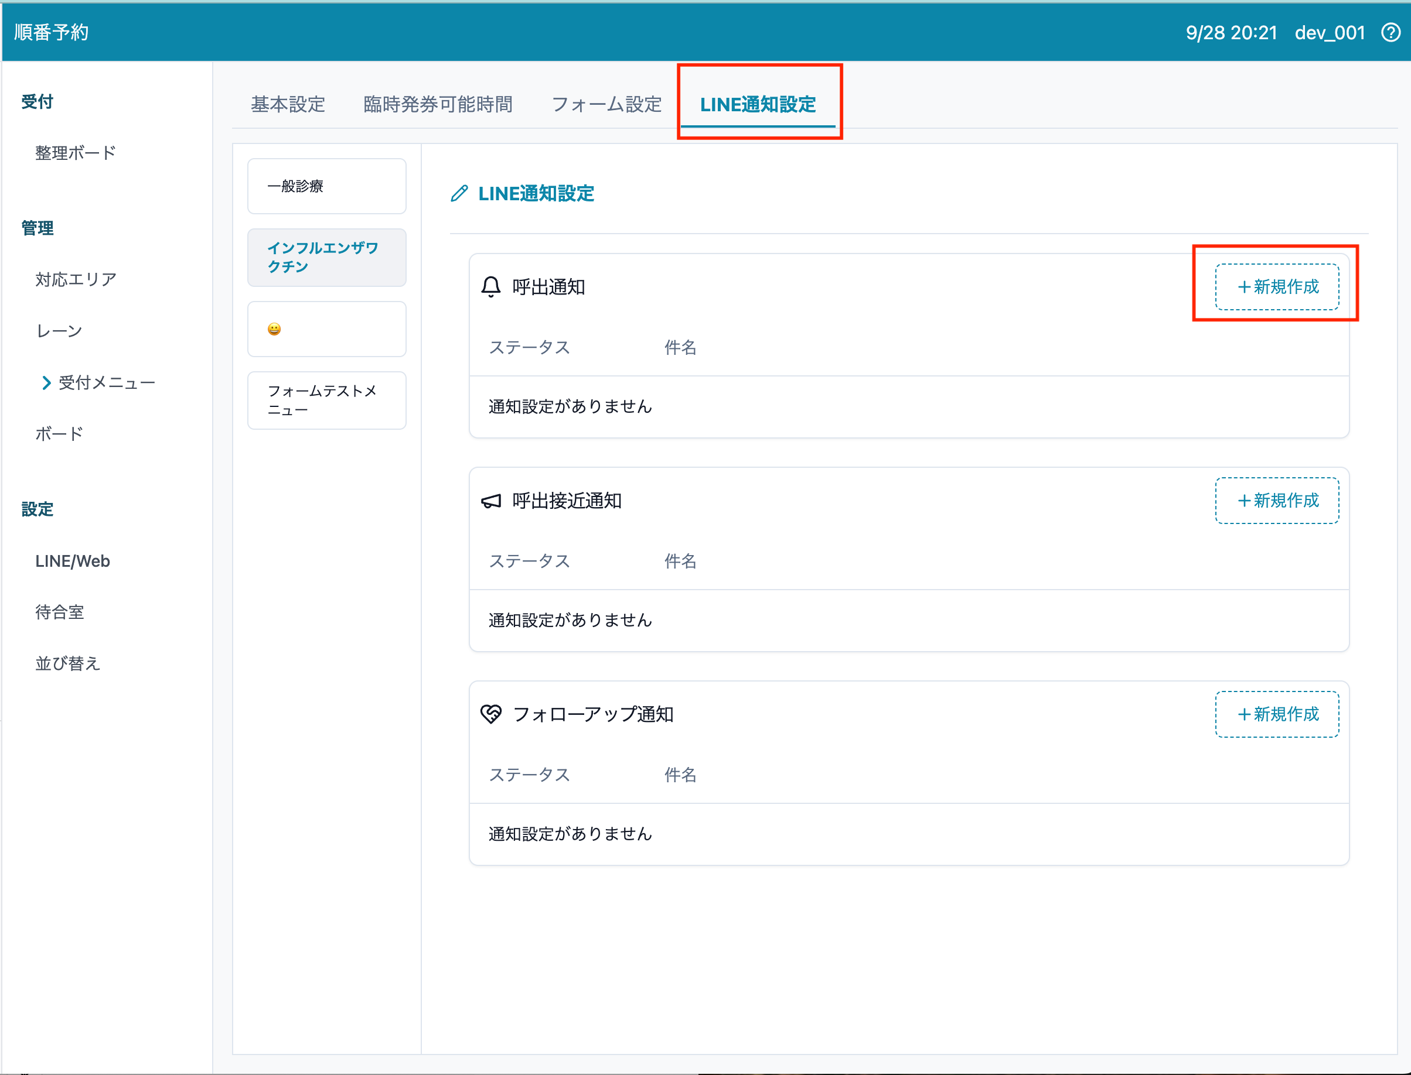Click the pencil icon next to LINE通知設定
This screenshot has height=1075, width=1411.
tap(459, 193)
